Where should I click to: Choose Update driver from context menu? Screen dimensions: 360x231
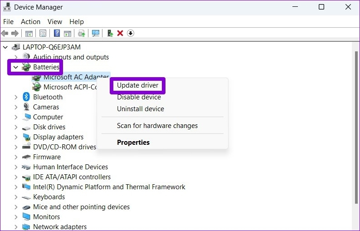(x=138, y=85)
